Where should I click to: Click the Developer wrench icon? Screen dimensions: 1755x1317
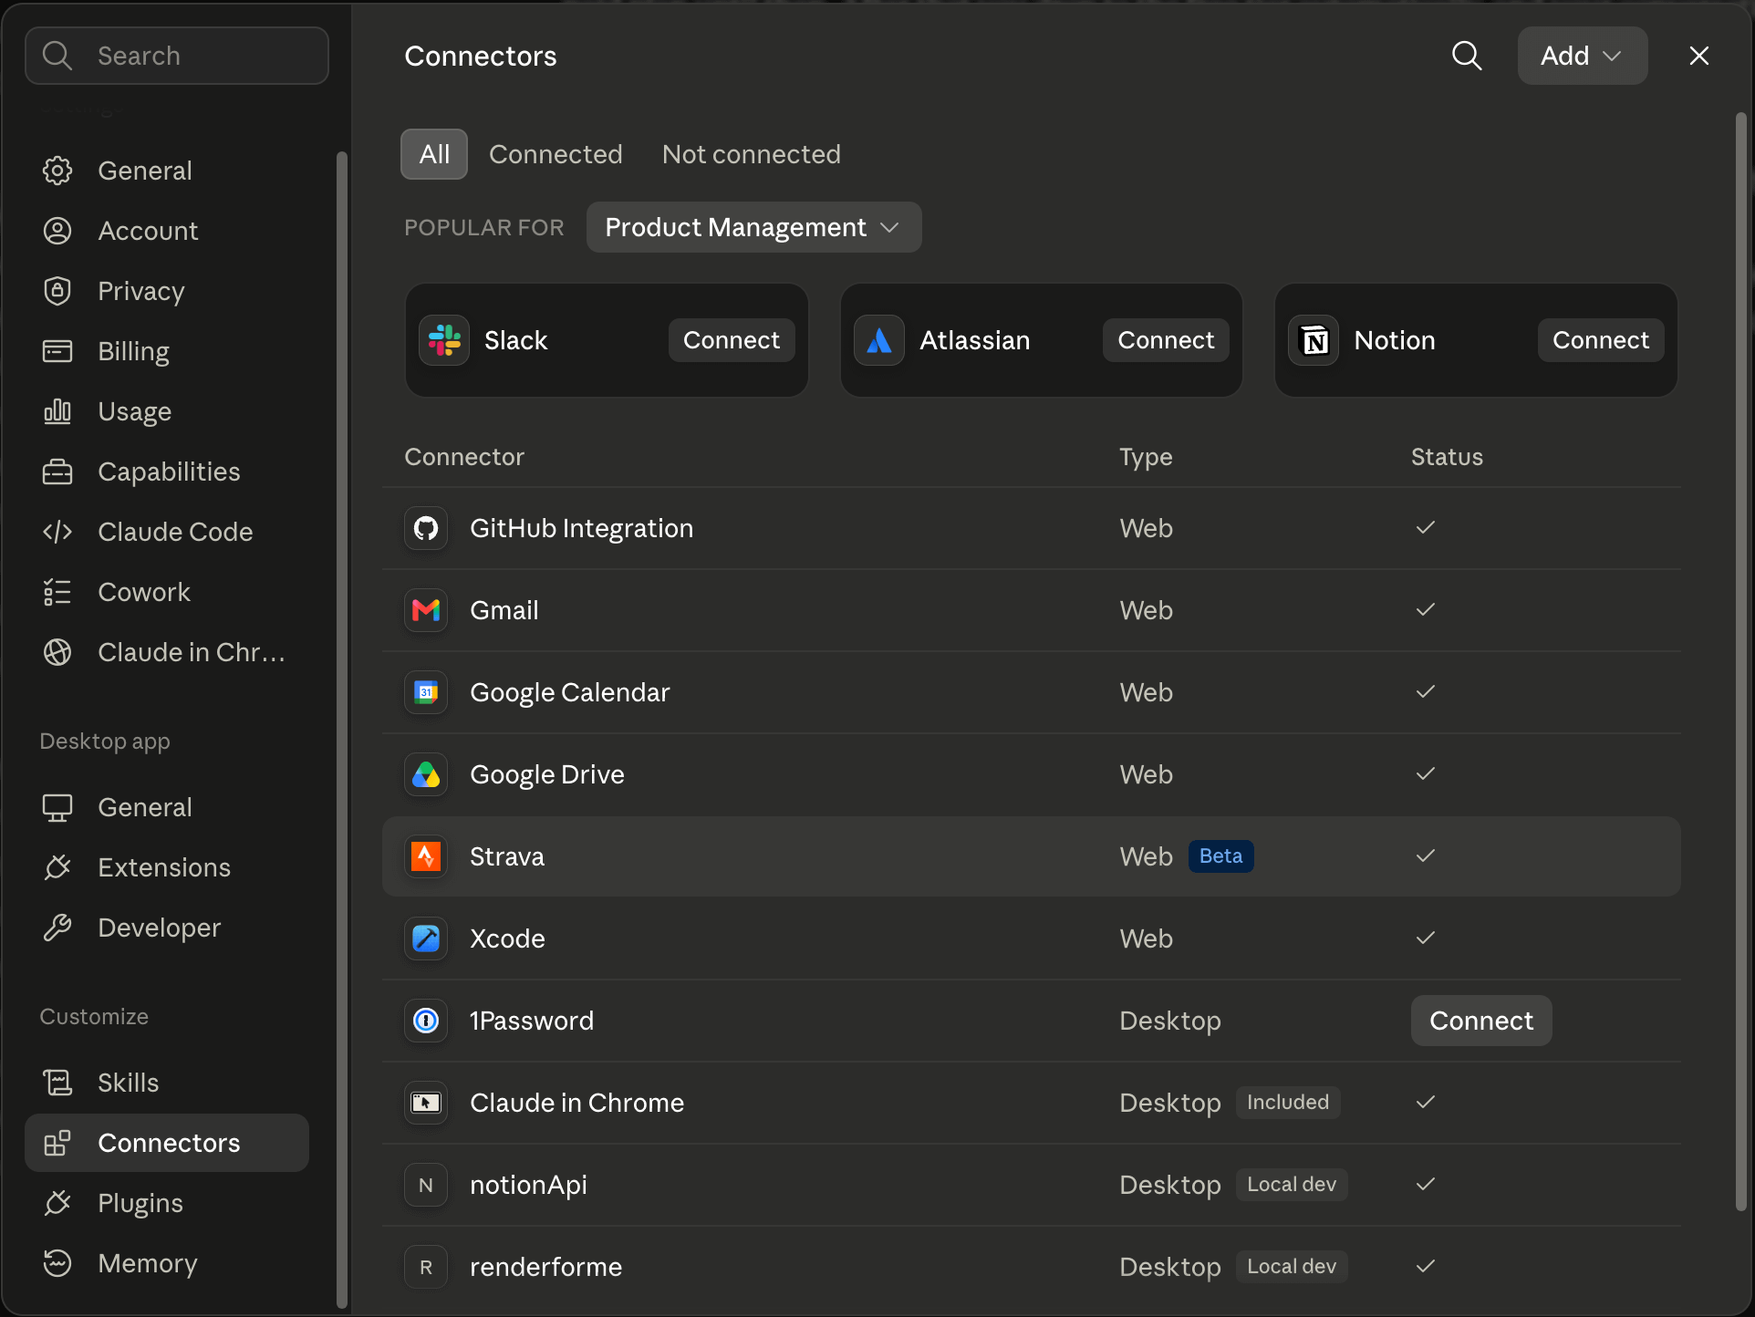click(57, 928)
